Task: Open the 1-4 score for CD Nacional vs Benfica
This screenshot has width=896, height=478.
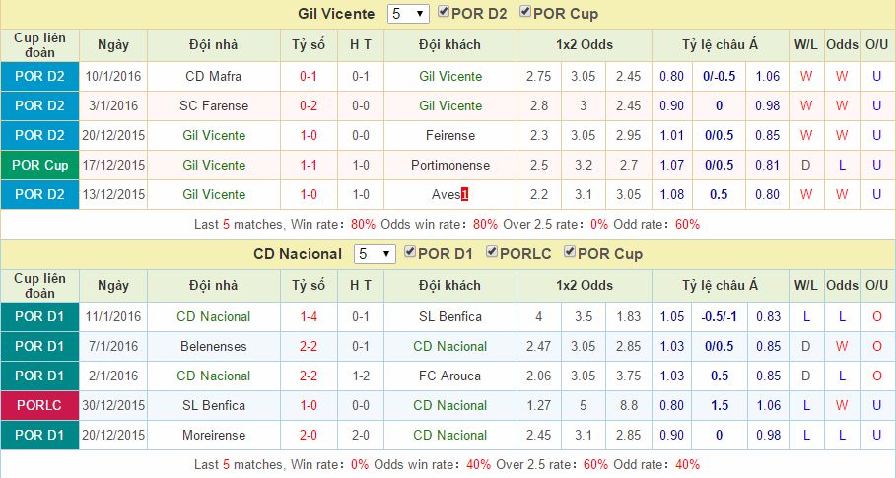Action: tap(309, 316)
